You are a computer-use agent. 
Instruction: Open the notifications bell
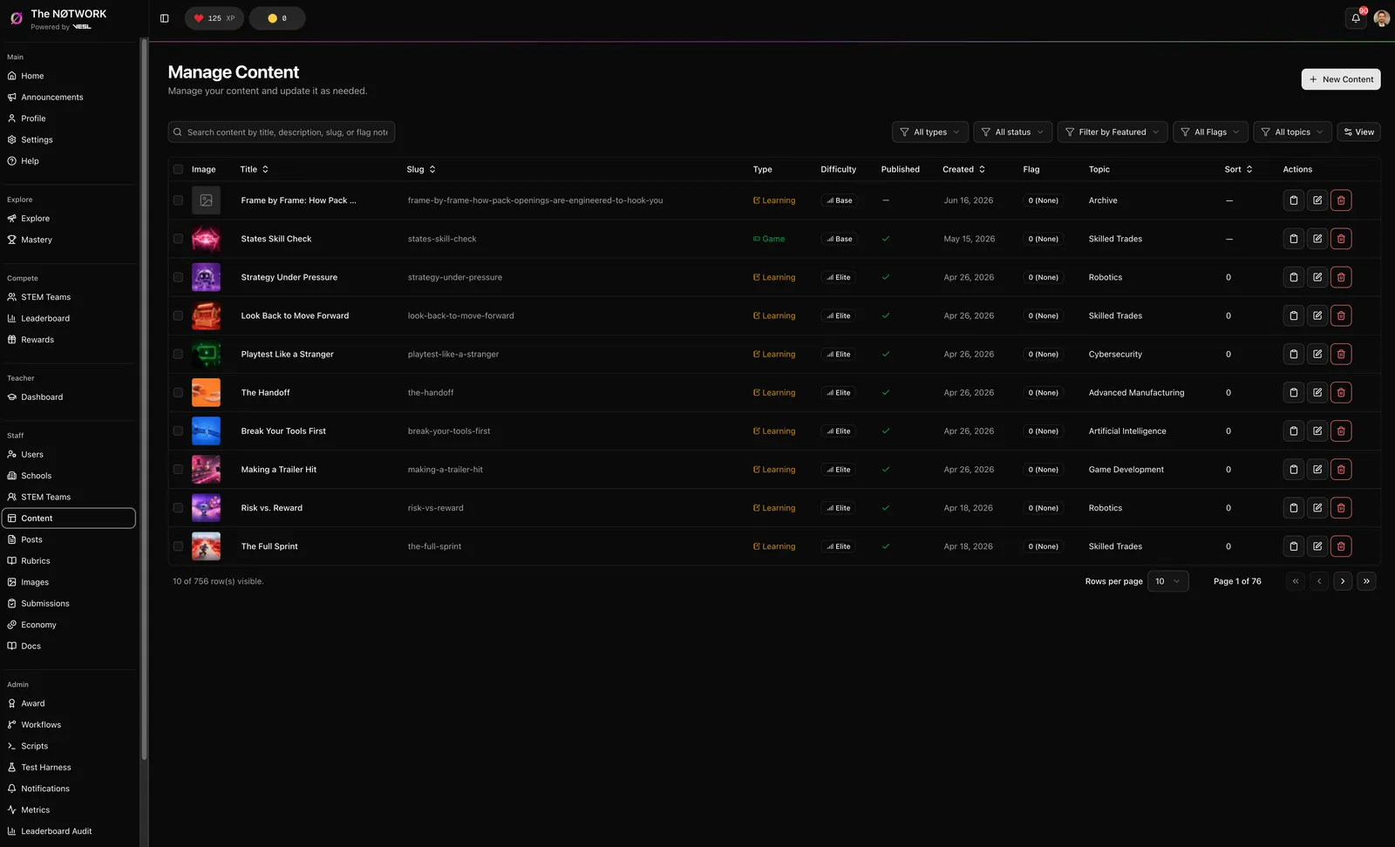(x=1356, y=18)
